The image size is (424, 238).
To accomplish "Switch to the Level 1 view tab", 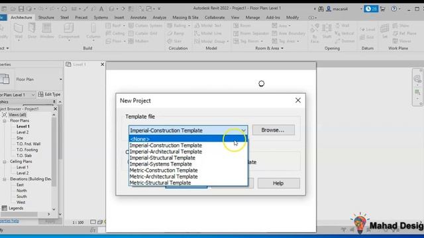I will coord(79,65).
